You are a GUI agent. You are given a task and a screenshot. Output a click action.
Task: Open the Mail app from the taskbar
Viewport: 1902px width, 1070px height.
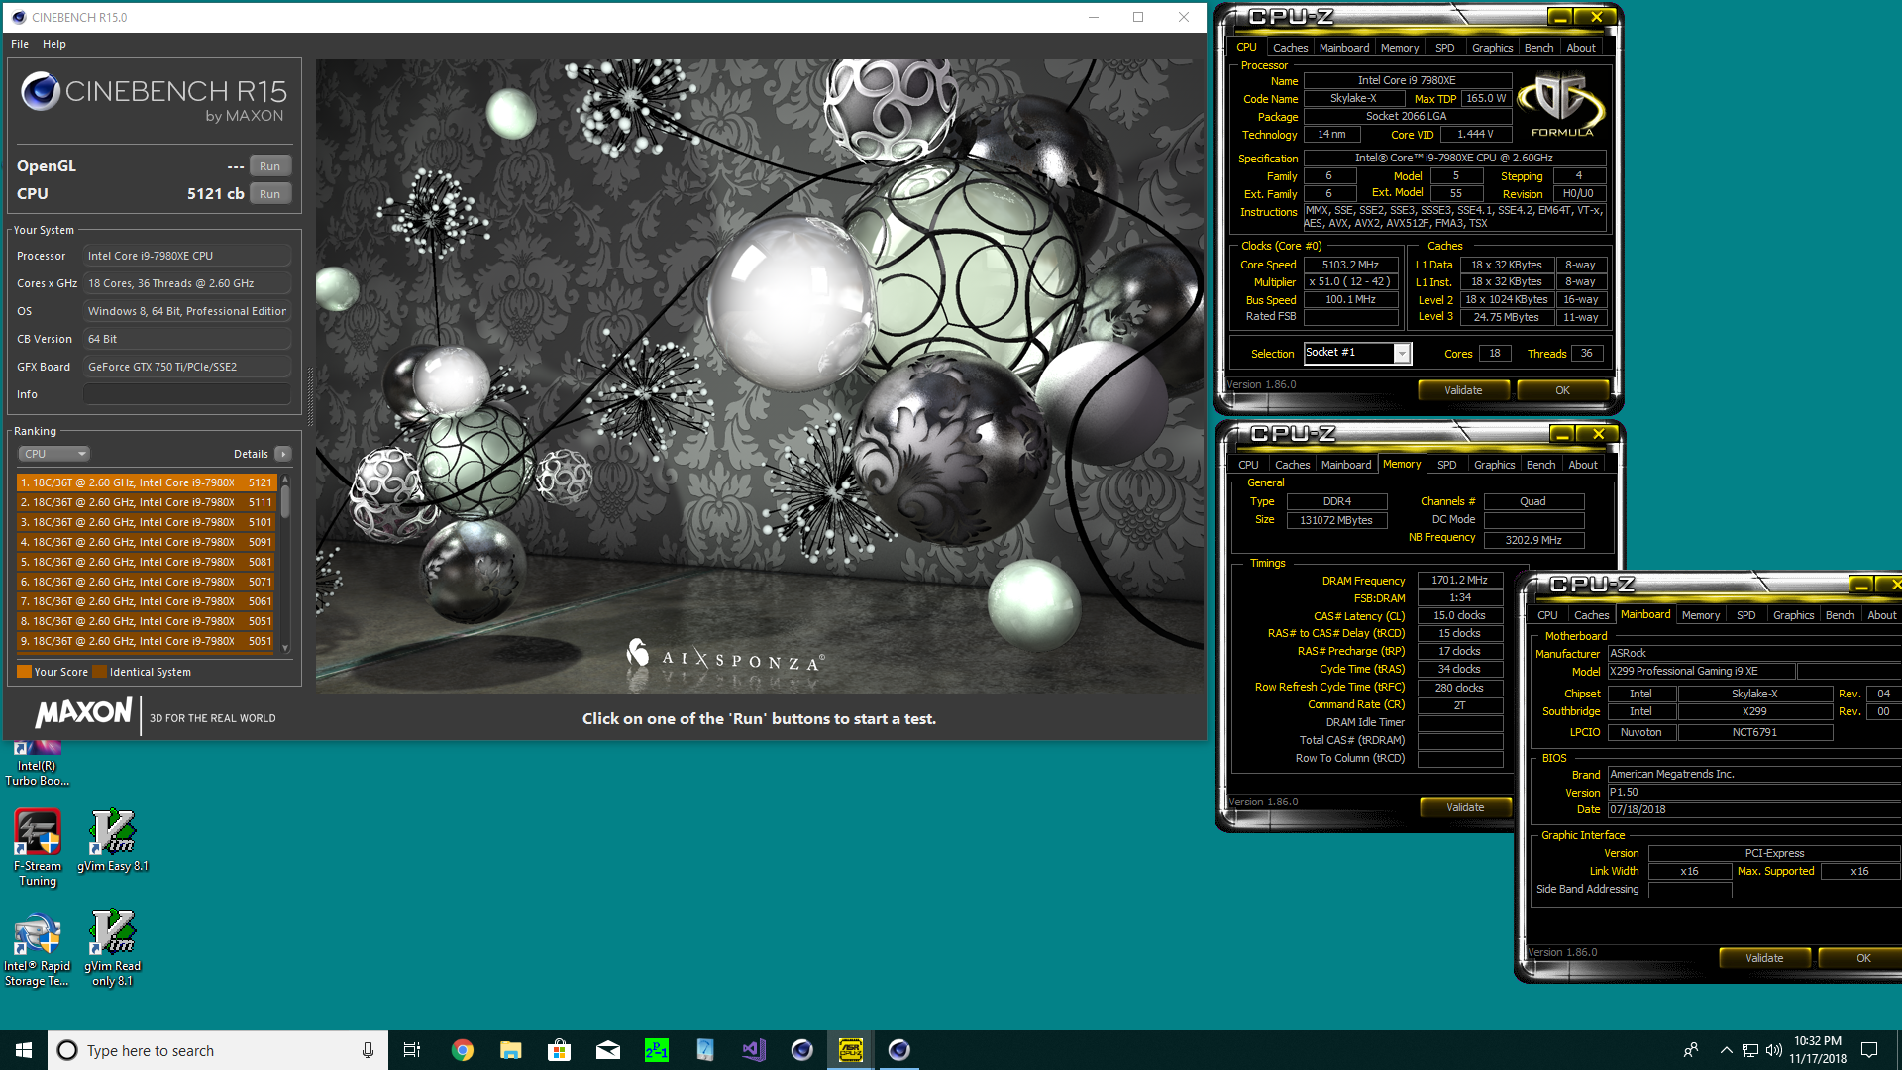(607, 1050)
